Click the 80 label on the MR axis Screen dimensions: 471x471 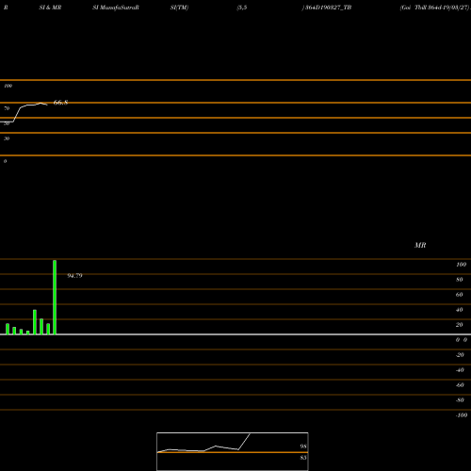(460, 280)
